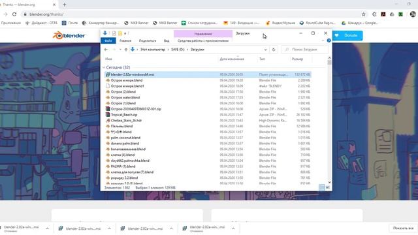Open the recent locations dropdown in Explorer

tap(120, 50)
